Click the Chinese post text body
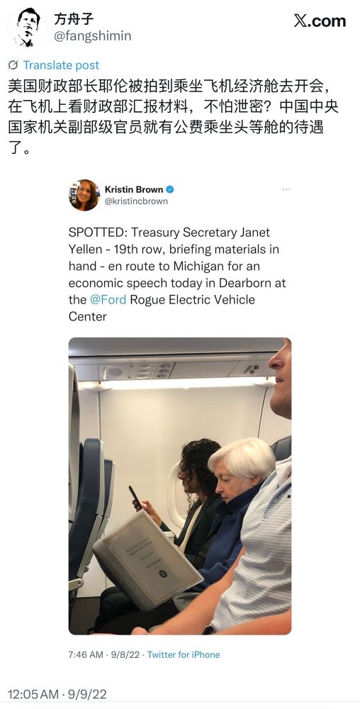This screenshot has width=360, height=709. pos(173,117)
